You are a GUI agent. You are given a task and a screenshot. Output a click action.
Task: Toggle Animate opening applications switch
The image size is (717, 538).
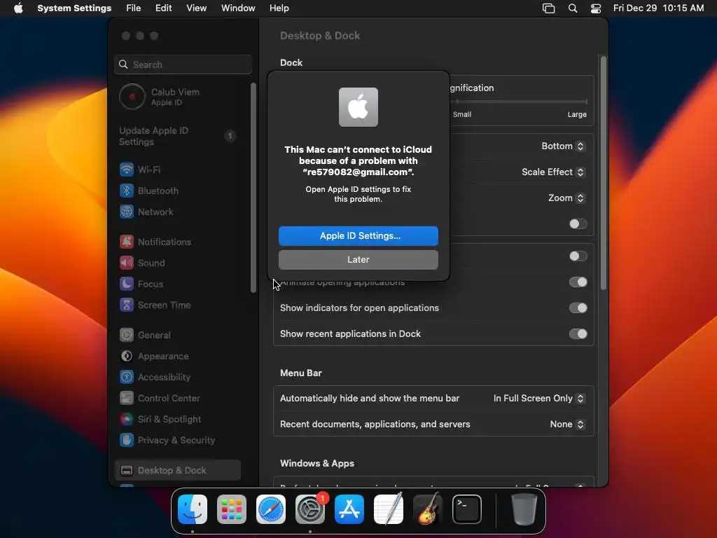(578, 282)
